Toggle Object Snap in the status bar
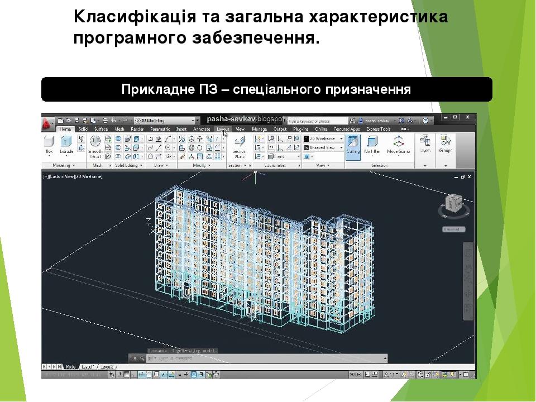Viewport: 536px width, 402px height. pos(149,375)
